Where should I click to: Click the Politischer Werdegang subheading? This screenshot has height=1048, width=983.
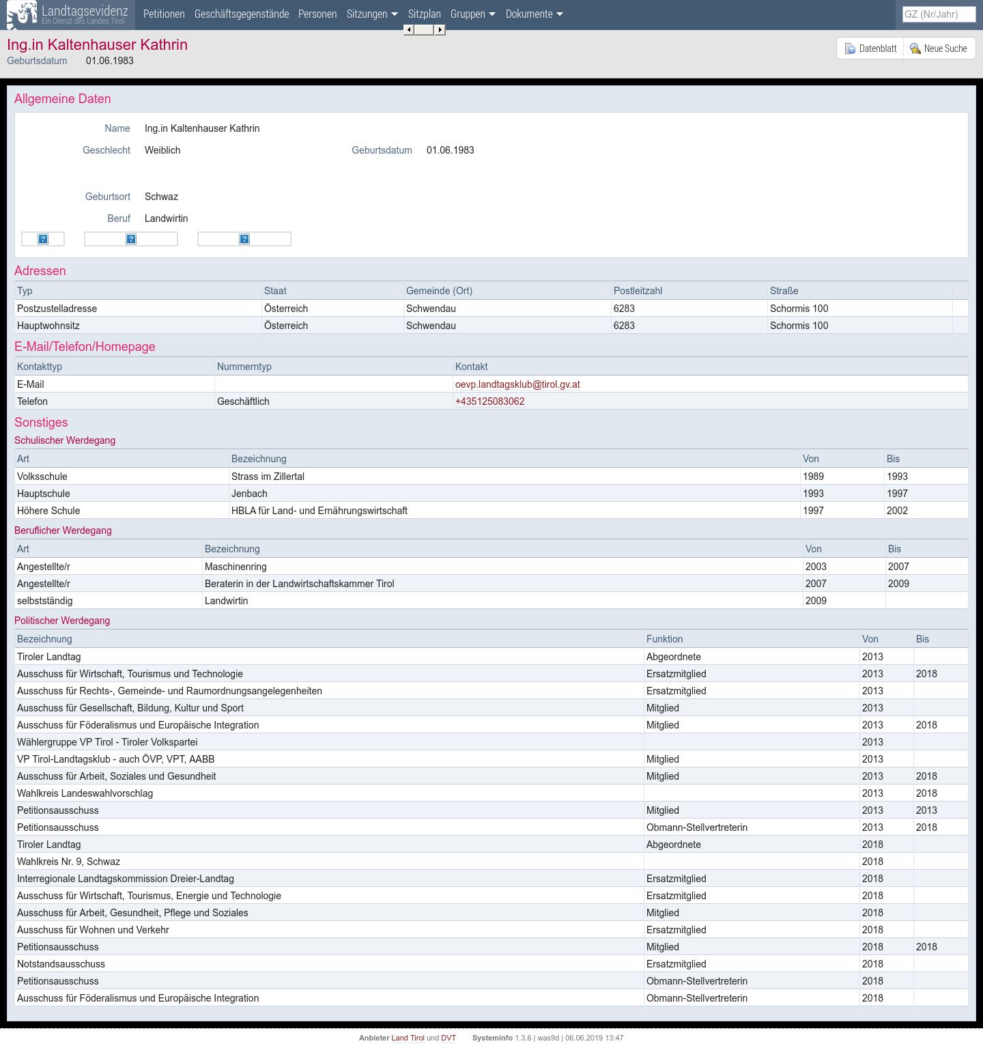(62, 621)
